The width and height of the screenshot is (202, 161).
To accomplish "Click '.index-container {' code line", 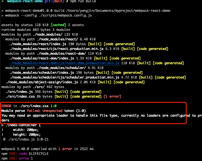I will (x=23, y=125).
